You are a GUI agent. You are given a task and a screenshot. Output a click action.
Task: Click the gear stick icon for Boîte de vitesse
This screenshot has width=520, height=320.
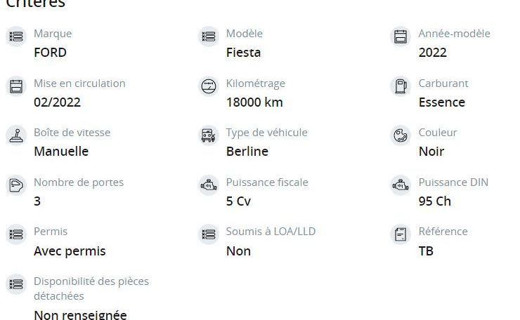click(x=16, y=135)
